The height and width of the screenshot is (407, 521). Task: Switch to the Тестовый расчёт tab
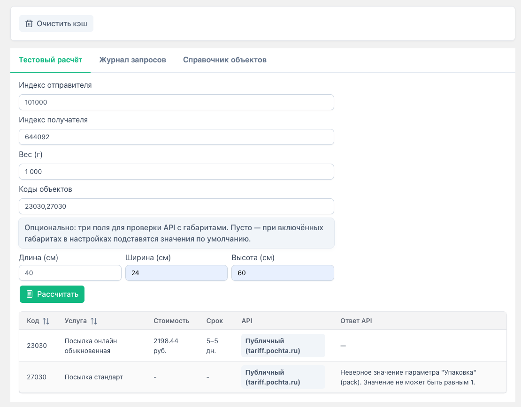(50, 60)
